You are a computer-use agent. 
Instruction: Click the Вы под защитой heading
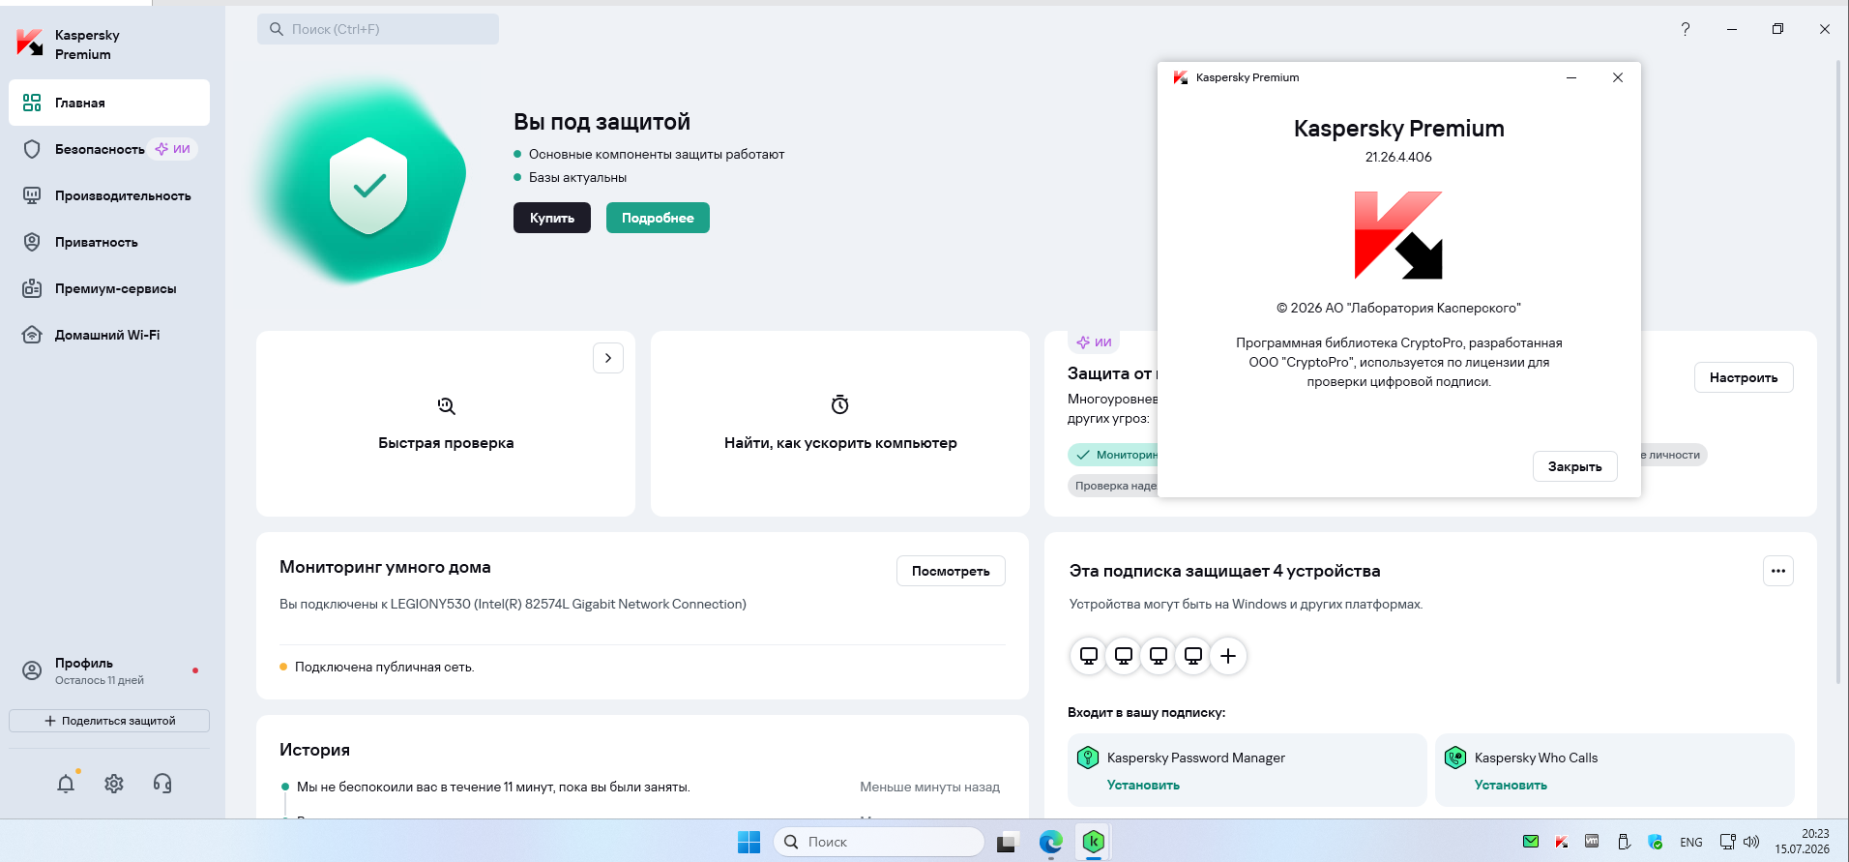click(602, 122)
